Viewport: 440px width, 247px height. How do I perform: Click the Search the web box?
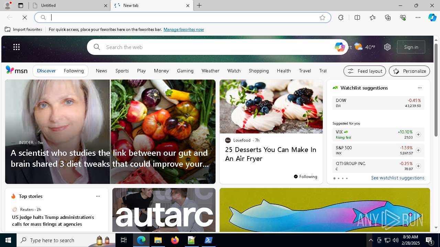pos(217,47)
